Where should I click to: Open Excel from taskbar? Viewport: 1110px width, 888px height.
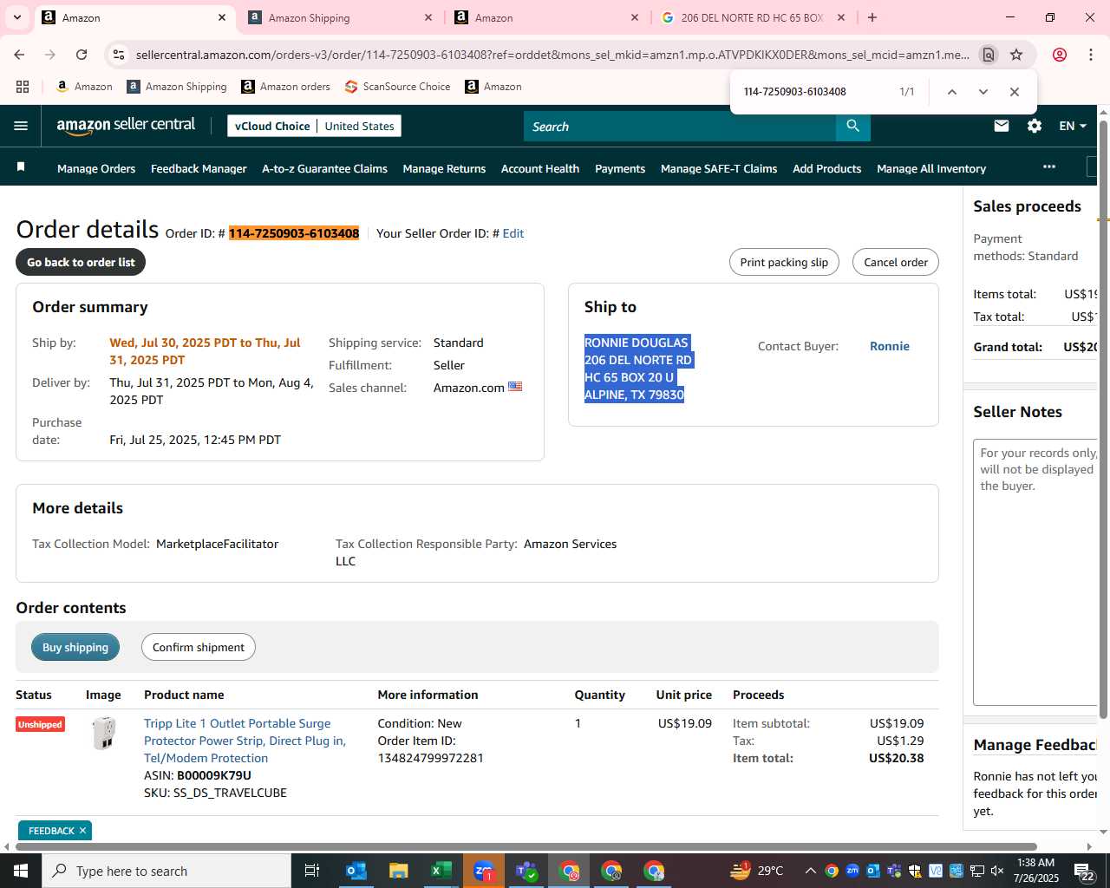(x=441, y=871)
